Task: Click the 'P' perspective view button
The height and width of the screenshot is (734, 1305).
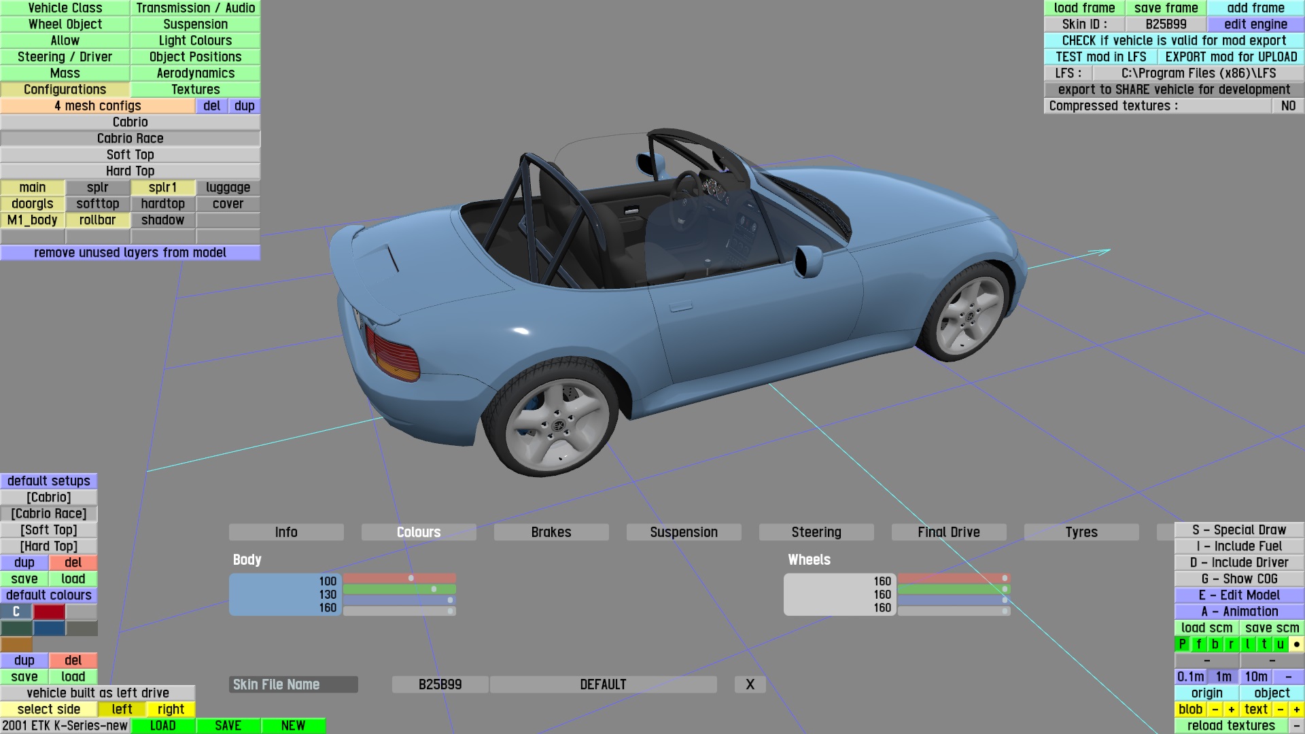Action: [x=1182, y=644]
